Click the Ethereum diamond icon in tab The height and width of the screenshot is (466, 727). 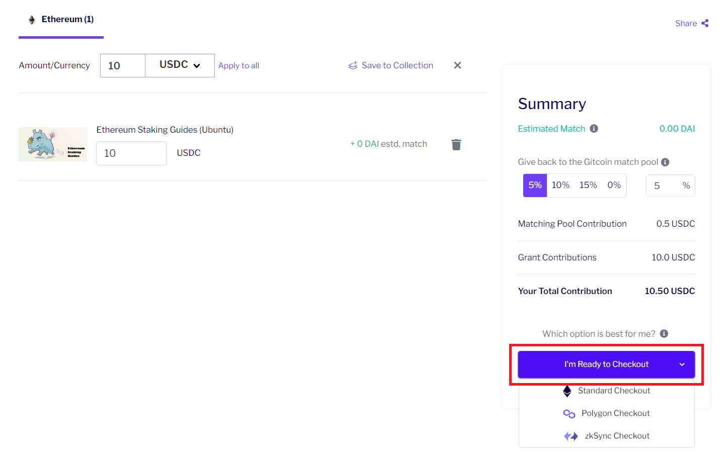(32, 20)
